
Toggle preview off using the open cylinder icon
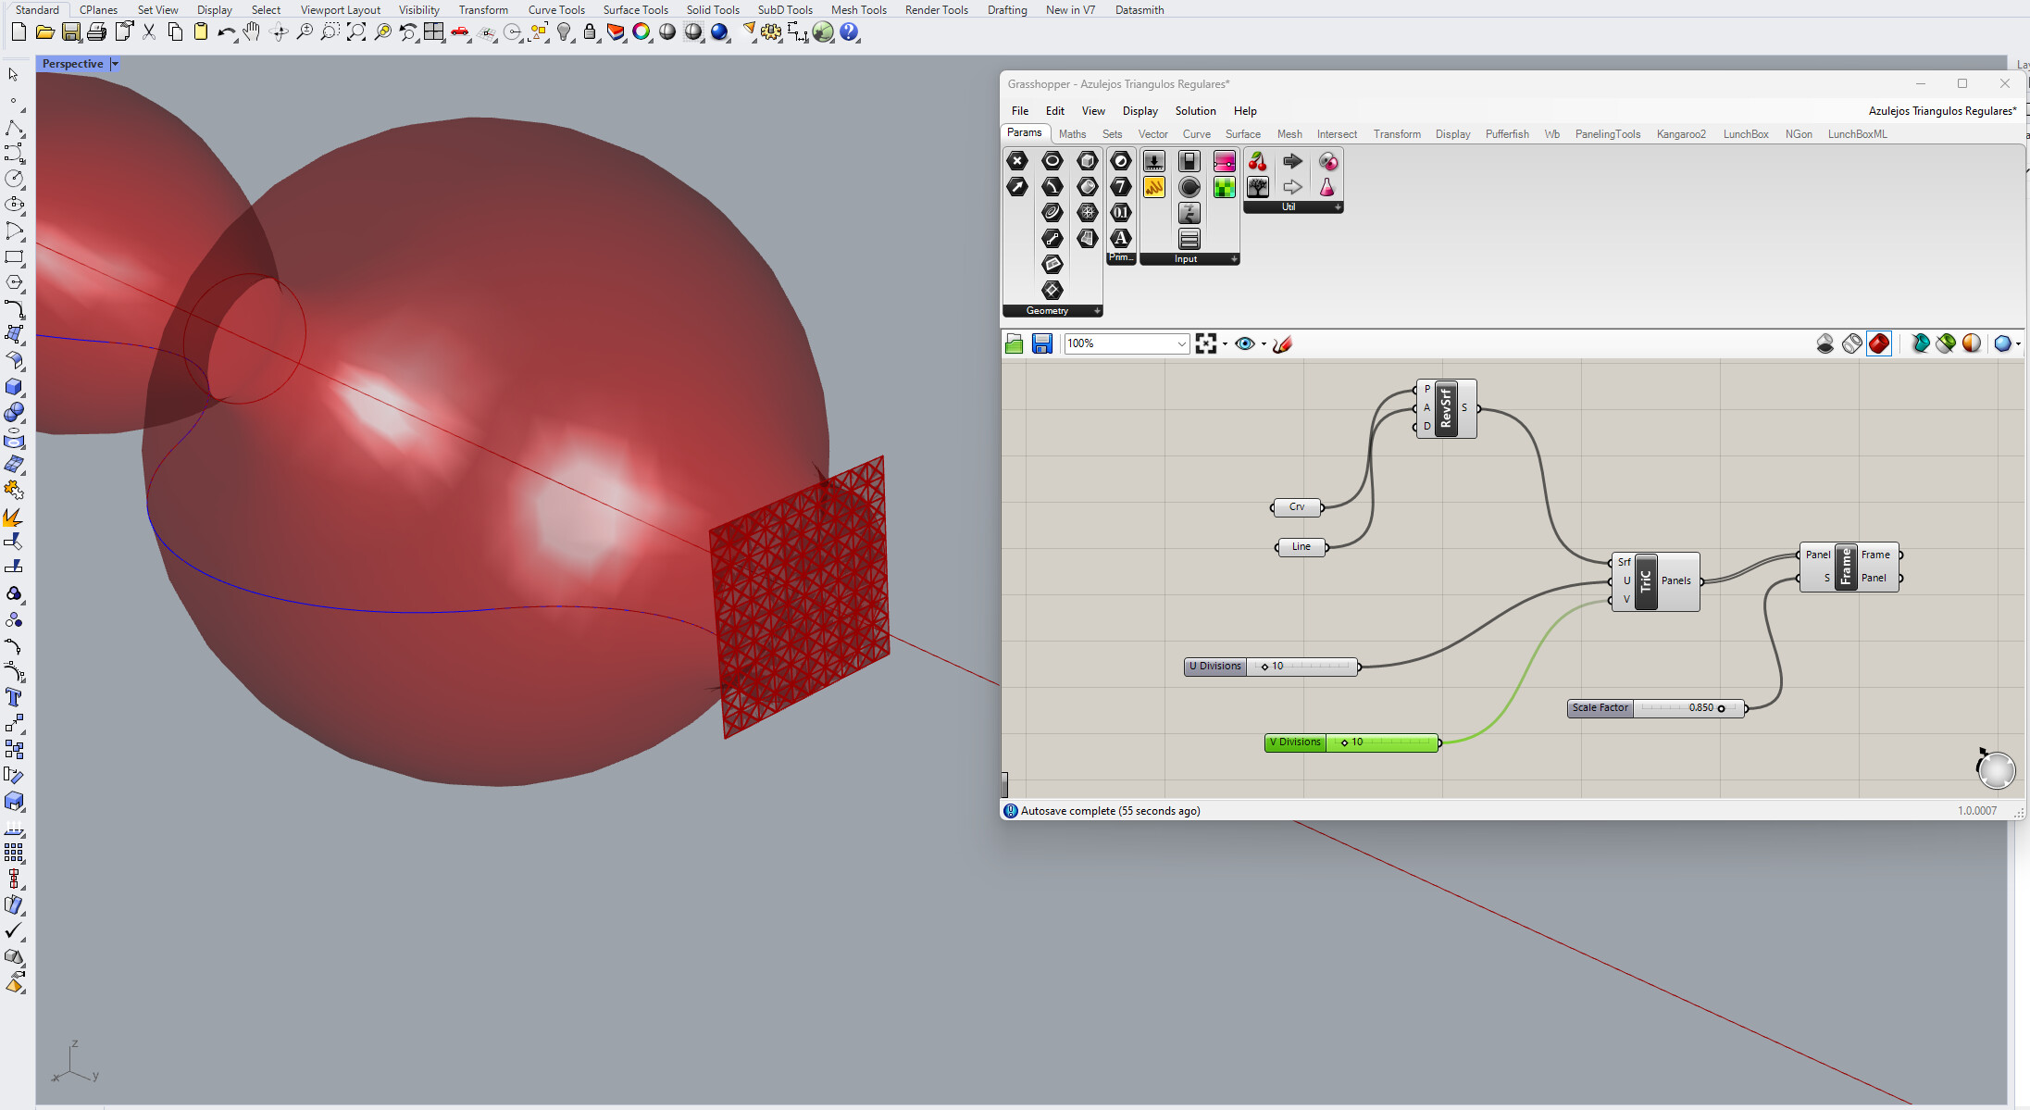coord(1825,343)
